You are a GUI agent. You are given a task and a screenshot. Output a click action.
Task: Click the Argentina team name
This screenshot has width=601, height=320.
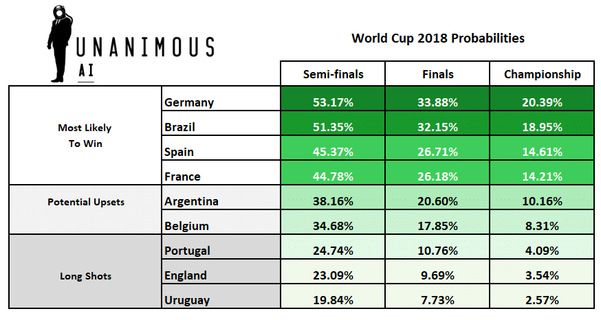(x=192, y=201)
